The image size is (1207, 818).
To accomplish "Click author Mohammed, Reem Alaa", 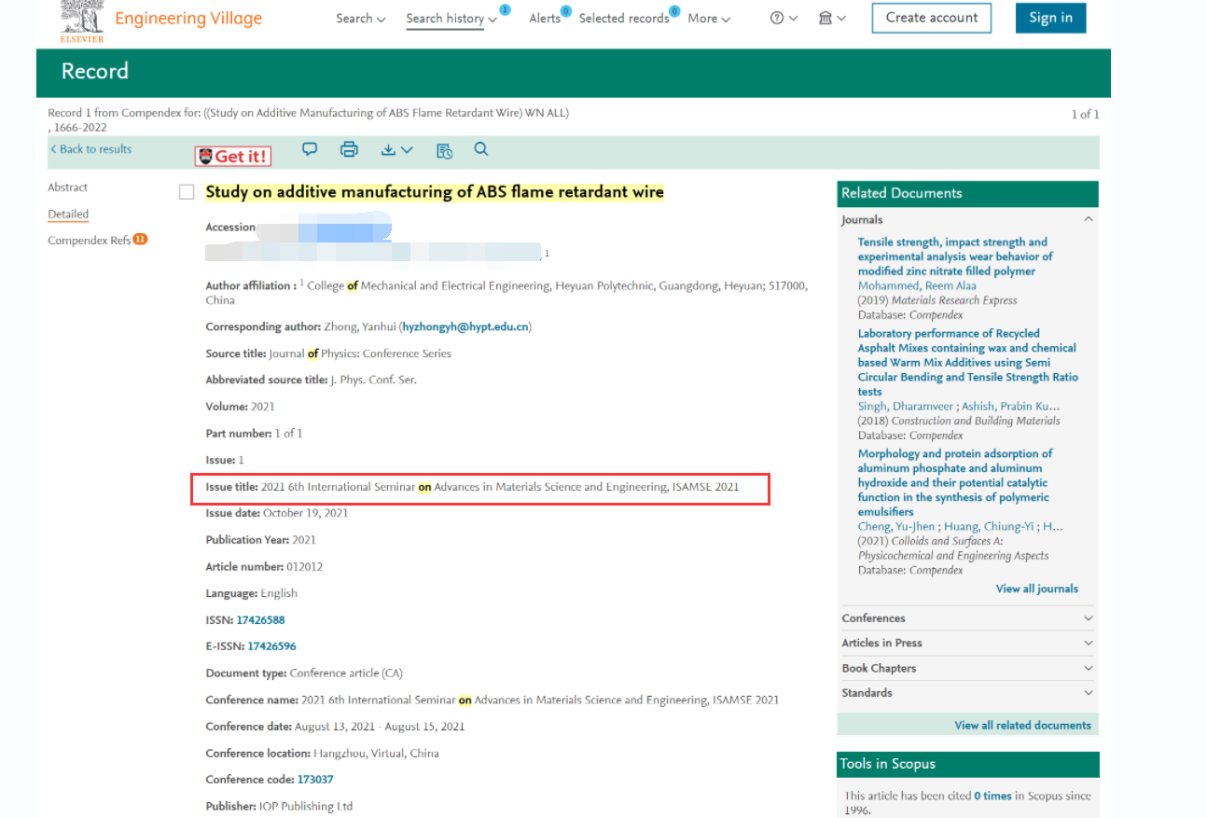I will click(917, 285).
